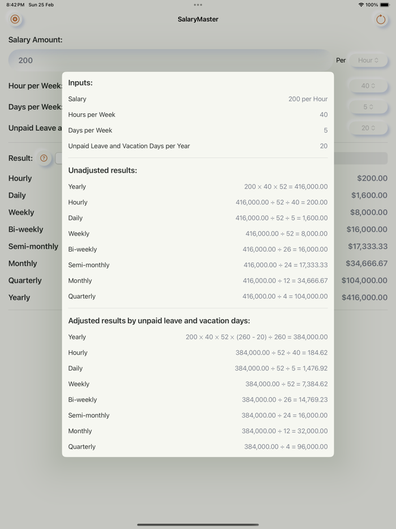
Task: Tap the Adjusted results by unpaid leave heading
Action: tap(159, 321)
